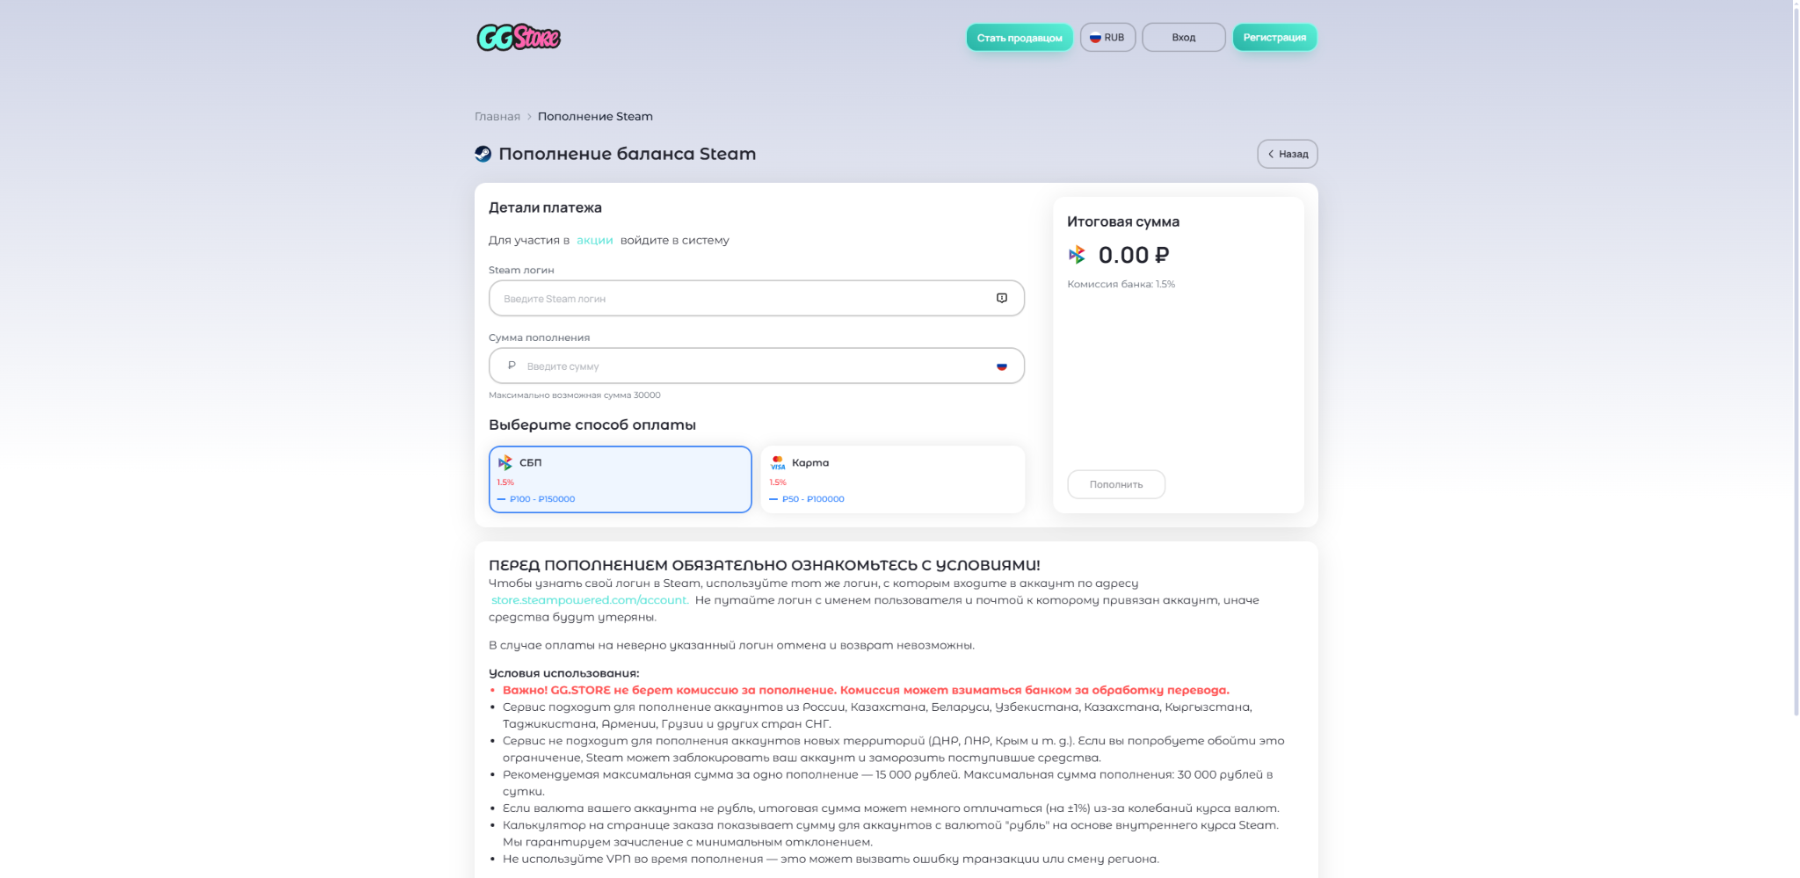Image resolution: width=1800 pixels, height=878 pixels.
Task: Click the Steam icon beside page title
Action: [x=483, y=154]
